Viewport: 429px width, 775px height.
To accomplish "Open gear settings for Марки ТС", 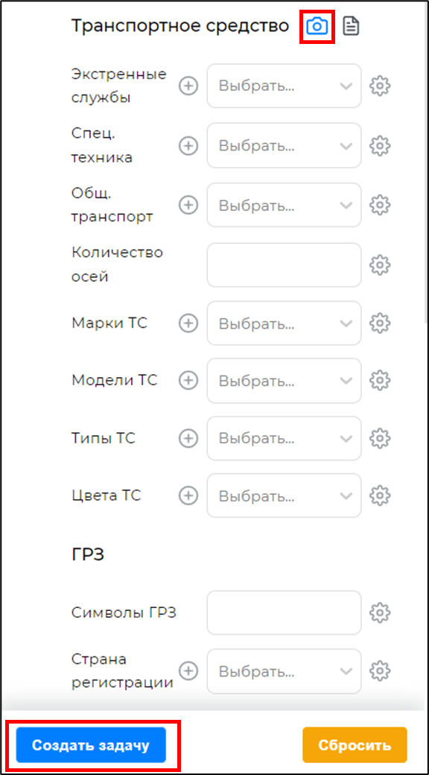I will coord(380,323).
